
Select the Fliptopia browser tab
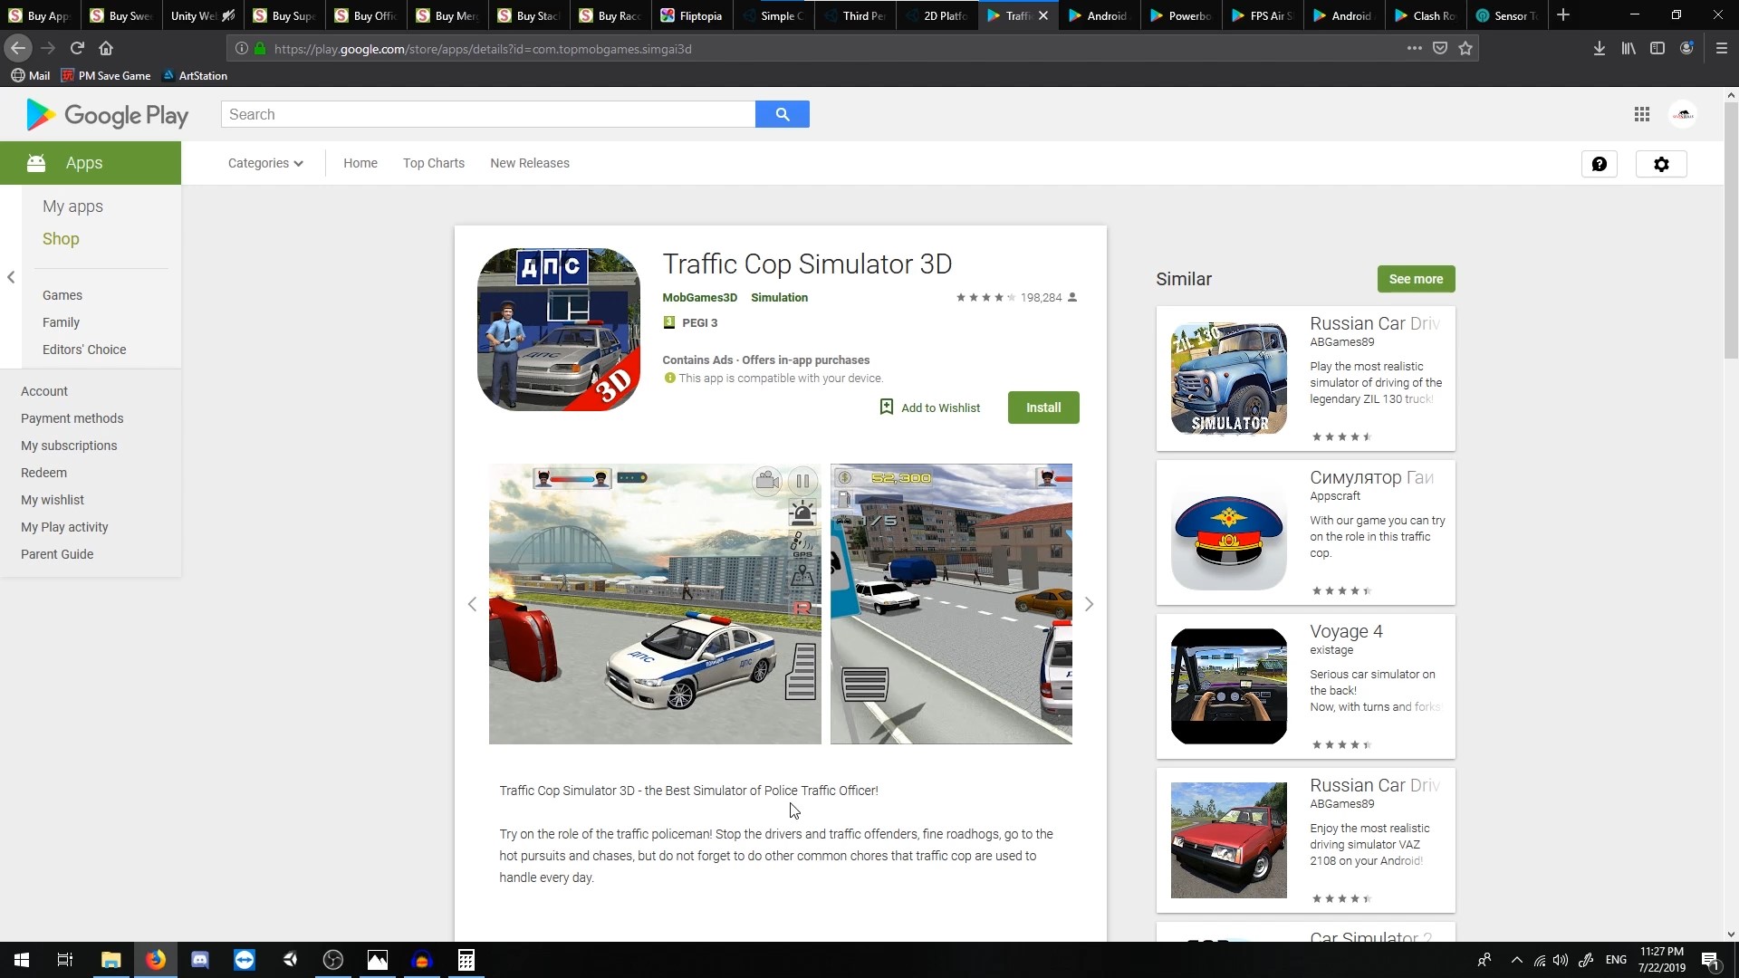(691, 15)
